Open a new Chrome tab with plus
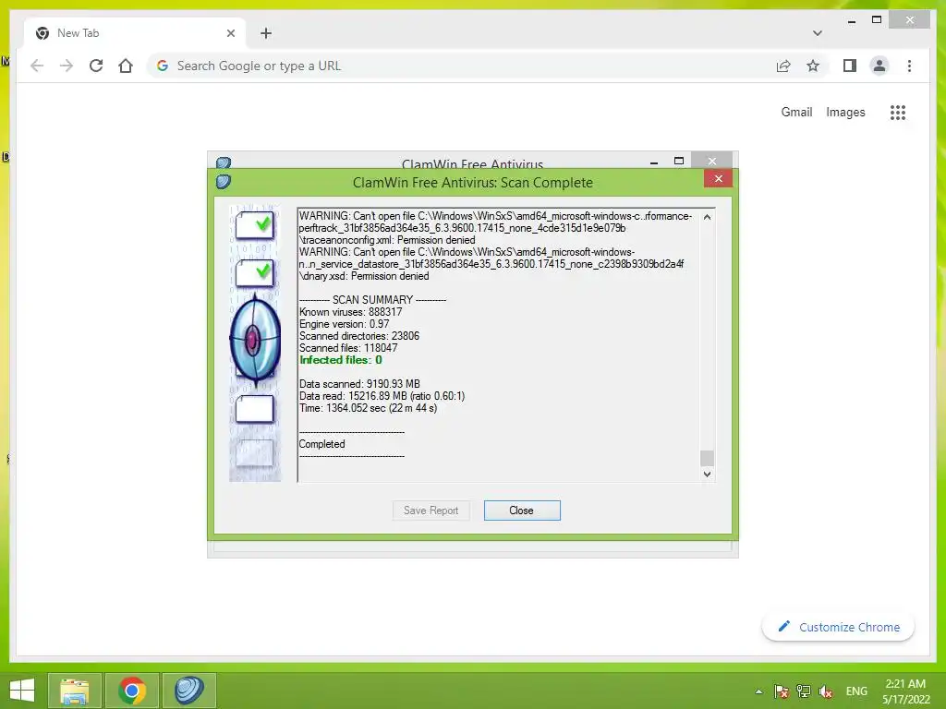The width and height of the screenshot is (946, 709). pos(266,33)
